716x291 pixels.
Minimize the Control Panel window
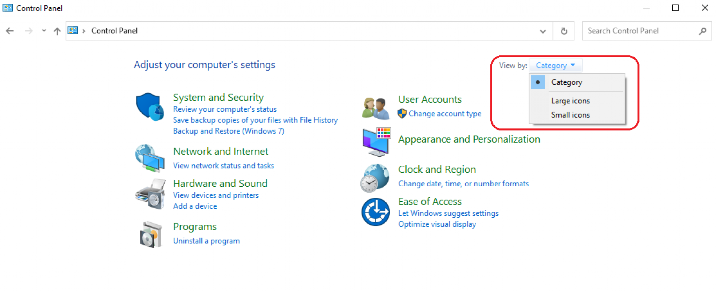pyautogui.click(x=647, y=8)
